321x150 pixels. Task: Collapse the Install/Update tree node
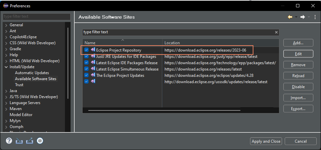[x=6, y=67]
